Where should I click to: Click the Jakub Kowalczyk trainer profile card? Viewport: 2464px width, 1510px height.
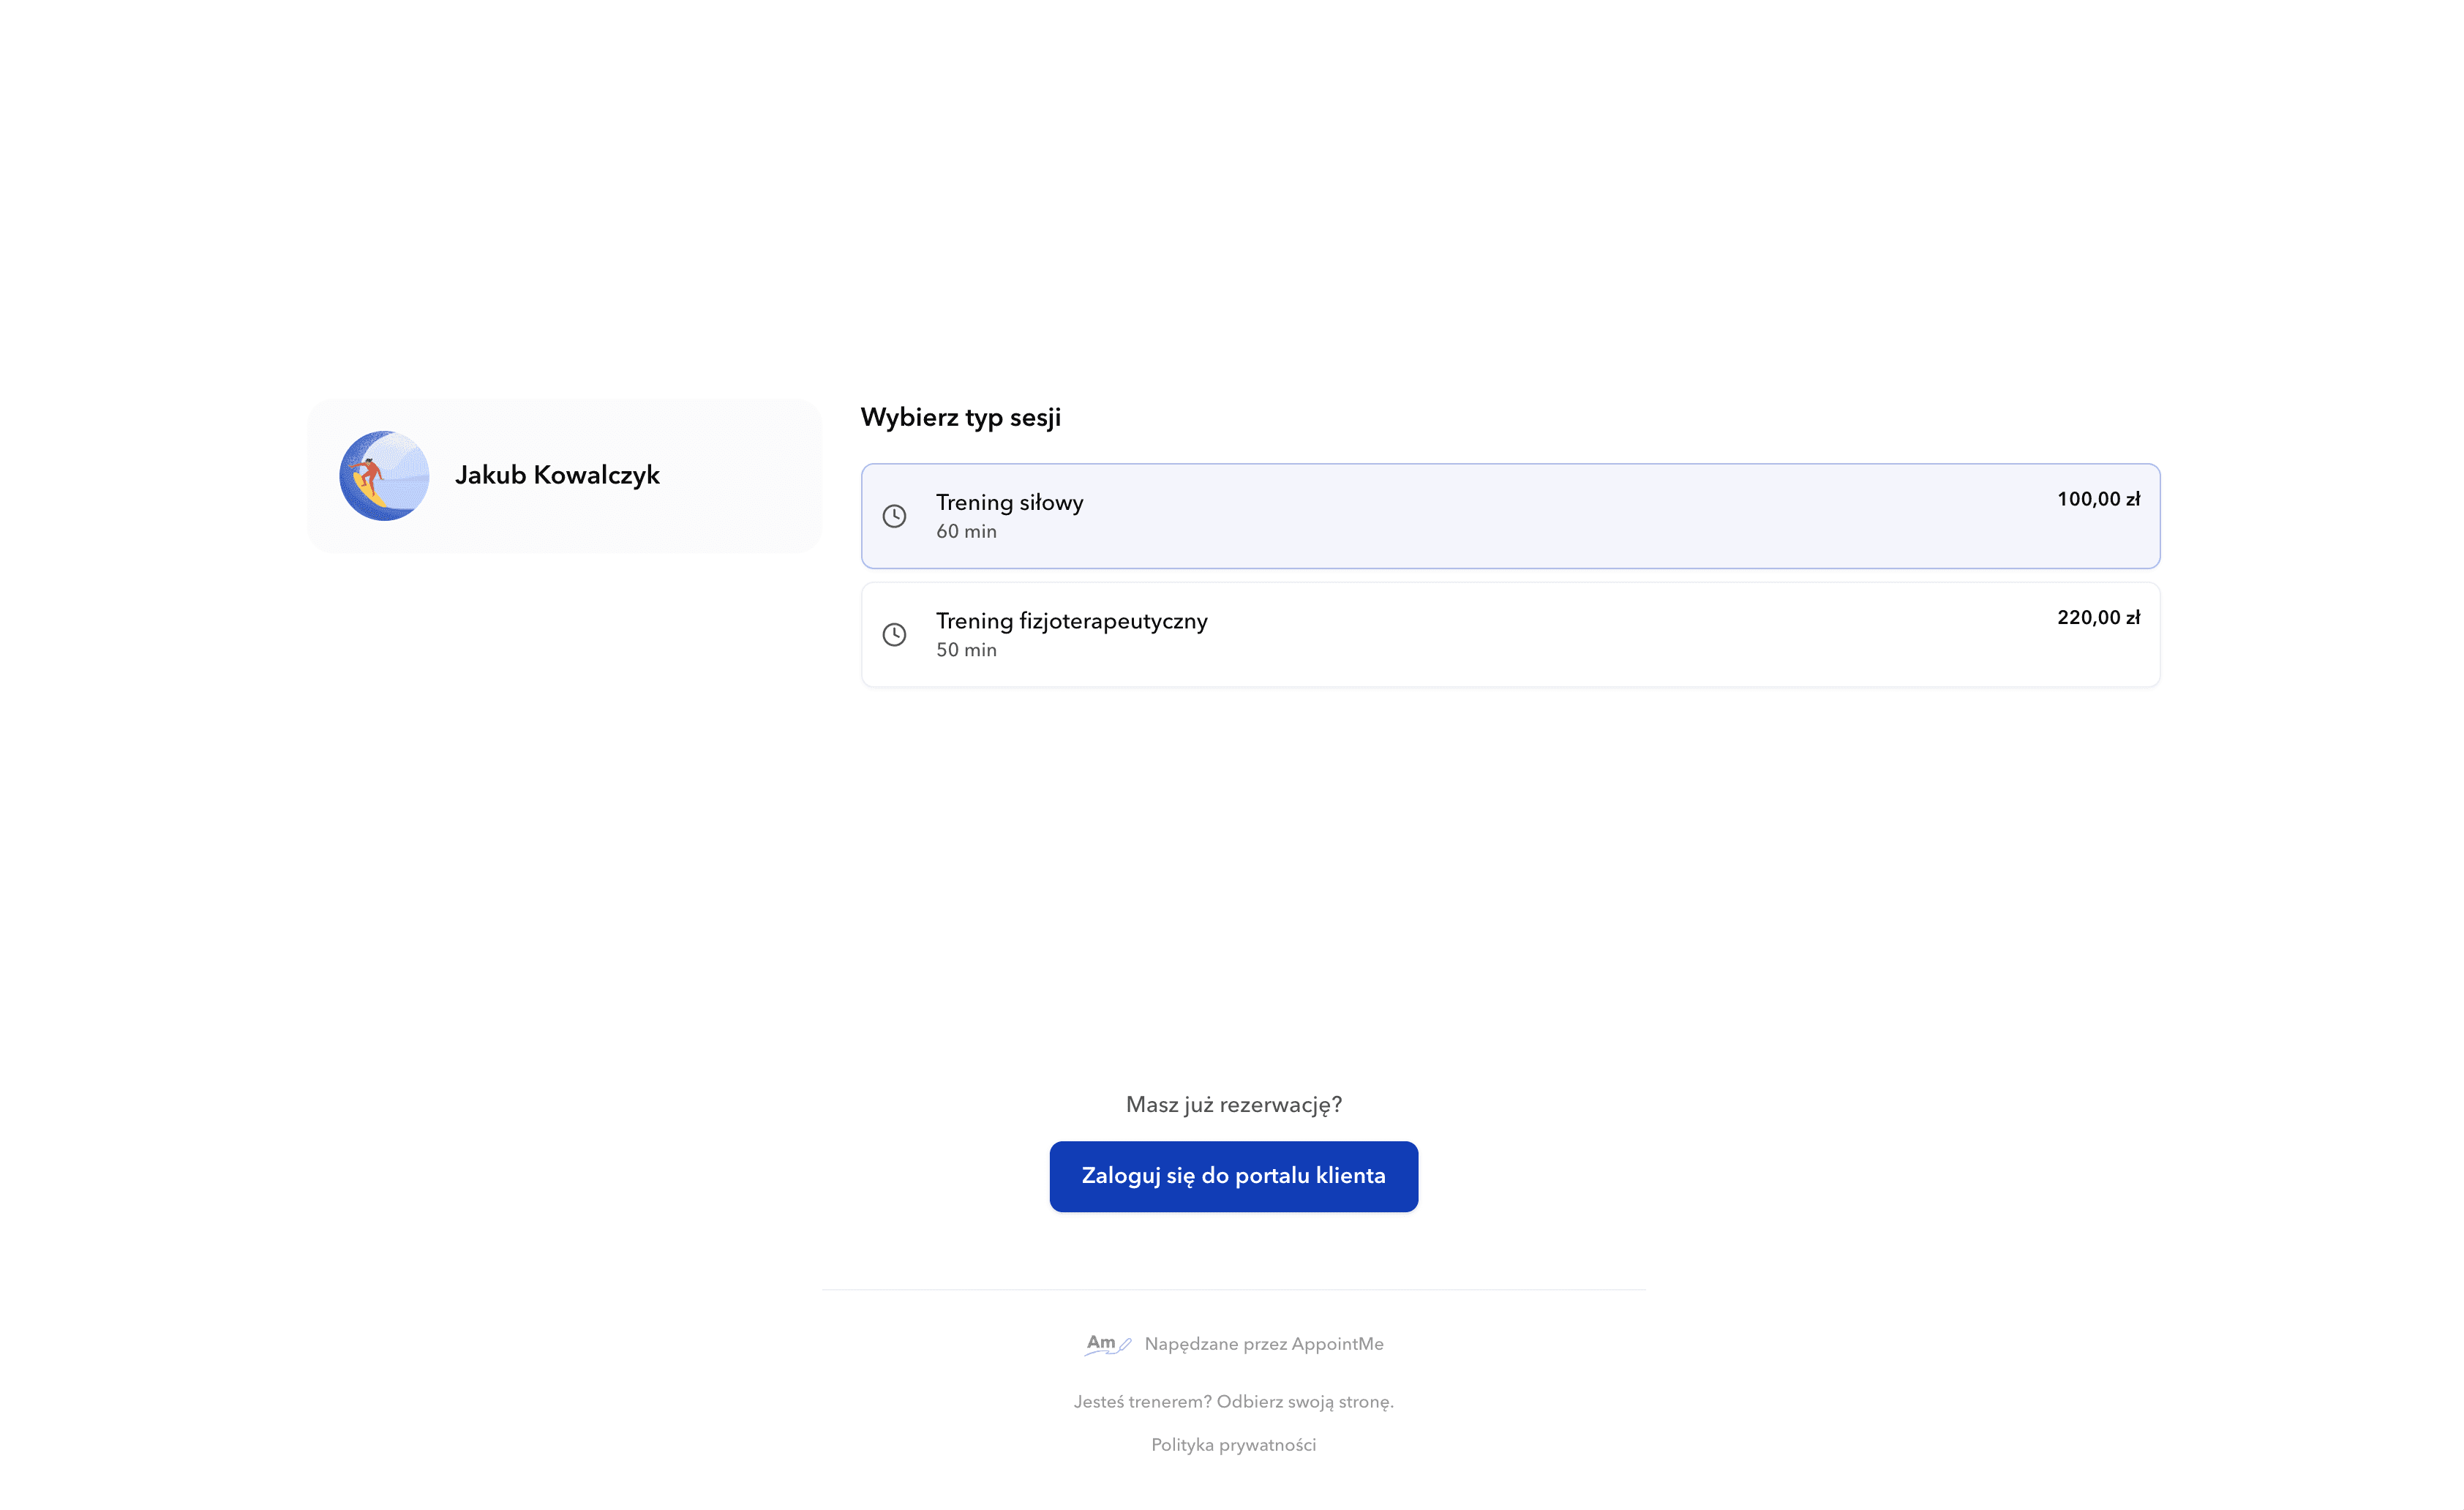click(x=564, y=476)
